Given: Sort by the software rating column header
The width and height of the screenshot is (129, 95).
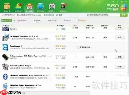Looking at the screenshot, I should [60, 25].
